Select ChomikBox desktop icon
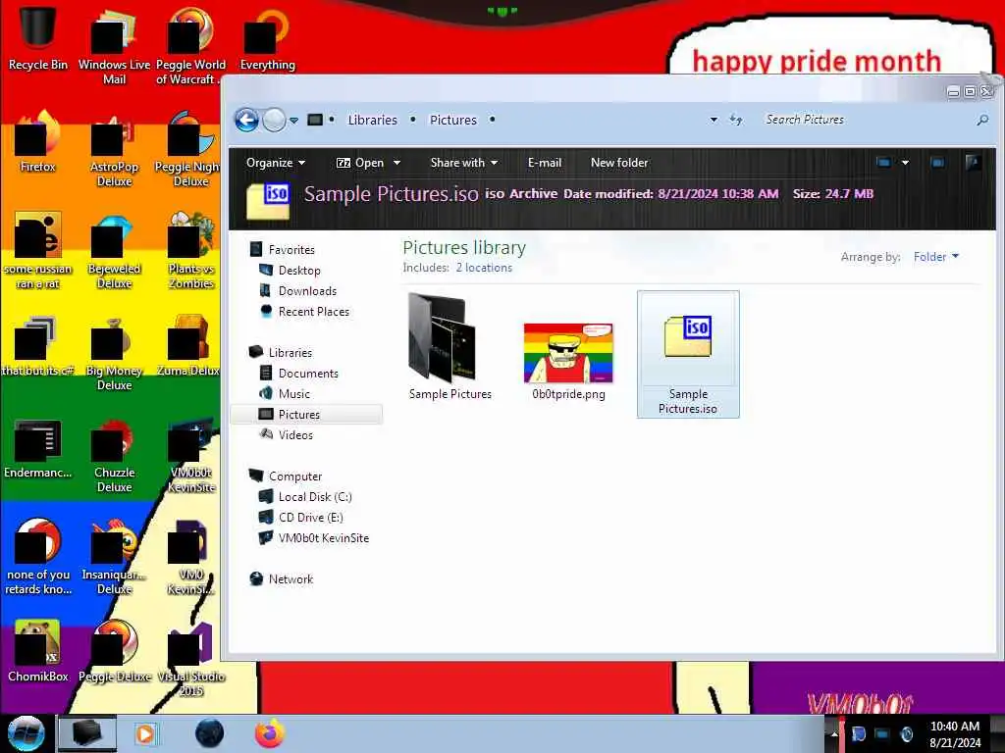 [37, 651]
